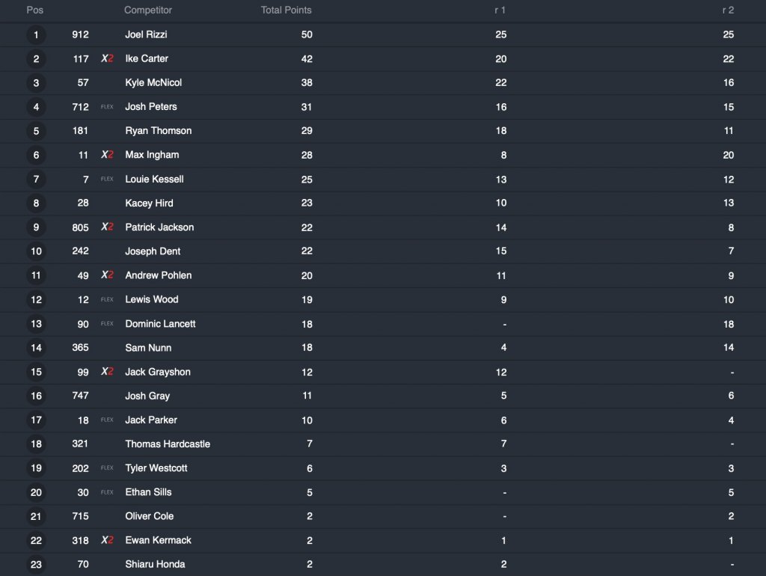Click the position 23 circle badge

36,564
